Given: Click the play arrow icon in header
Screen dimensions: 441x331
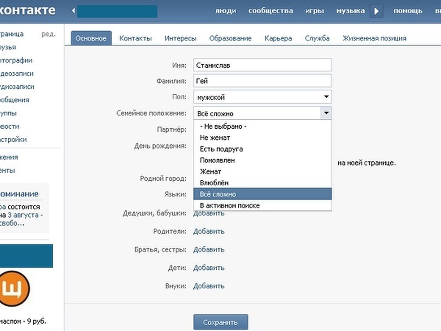Looking at the screenshot, I should pyautogui.click(x=376, y=11).
